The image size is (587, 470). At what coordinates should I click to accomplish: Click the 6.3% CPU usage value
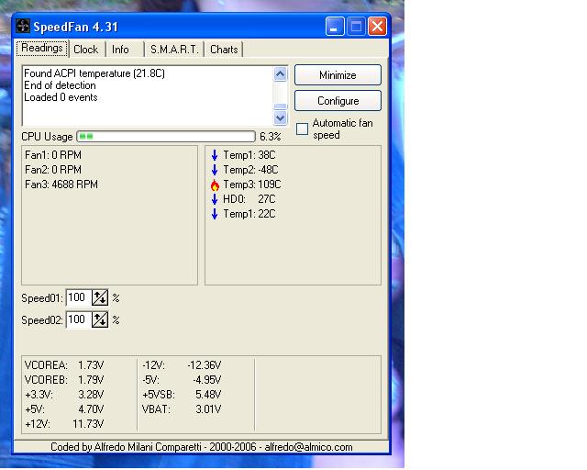tap(270, 137)
